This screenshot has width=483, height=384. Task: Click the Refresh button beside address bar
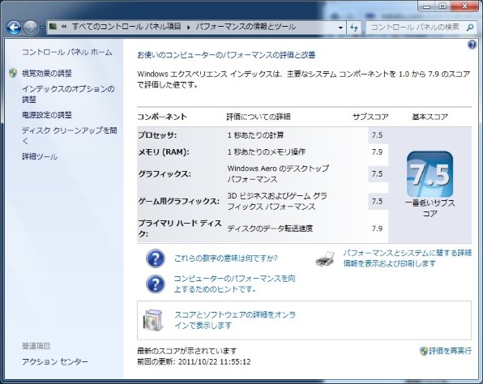point(354,28)
